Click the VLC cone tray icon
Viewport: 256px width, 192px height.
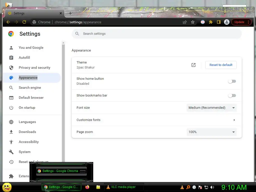182,187
